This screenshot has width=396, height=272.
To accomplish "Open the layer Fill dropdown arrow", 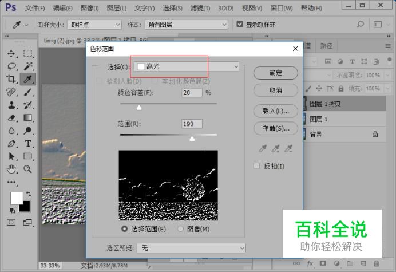I will tap(387, 89).
